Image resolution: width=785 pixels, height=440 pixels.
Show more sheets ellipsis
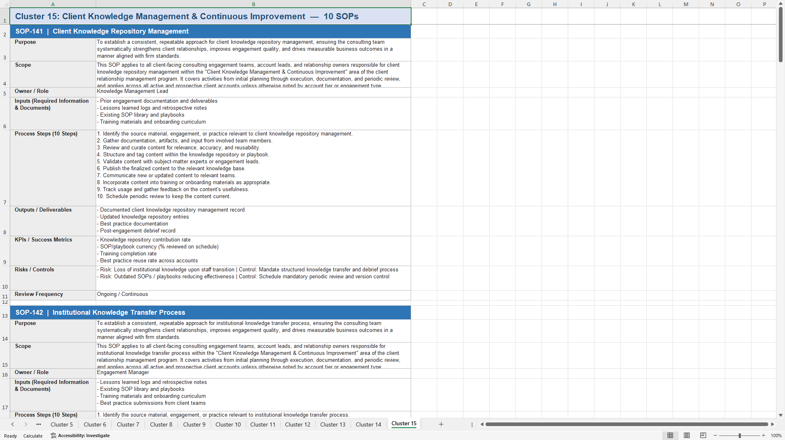(x=38, y=424)
